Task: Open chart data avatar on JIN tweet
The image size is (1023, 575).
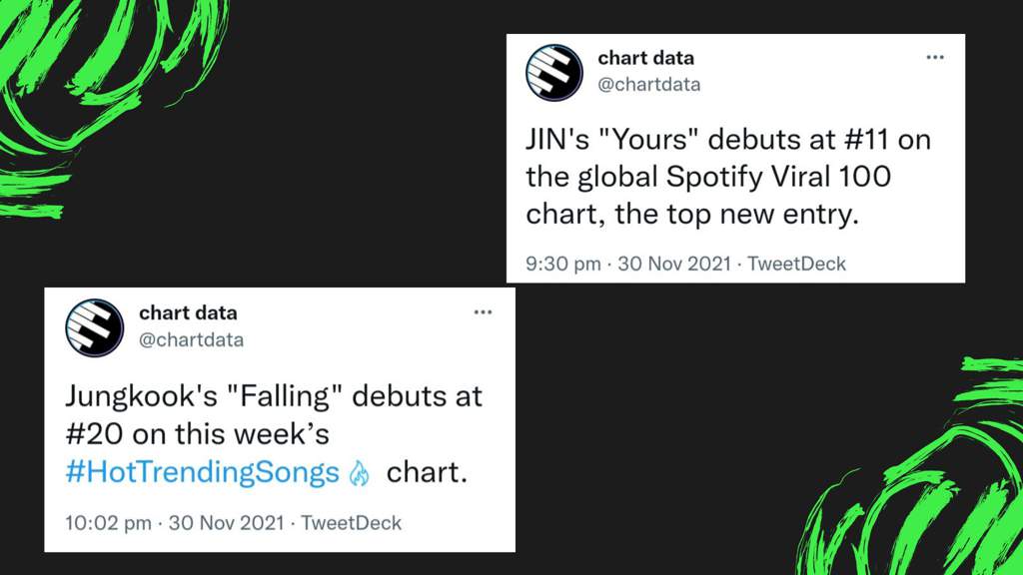Action: point(554,72)
